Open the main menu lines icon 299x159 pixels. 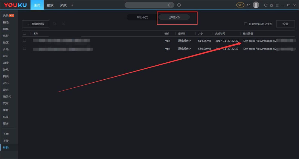[x=277, y=5]
